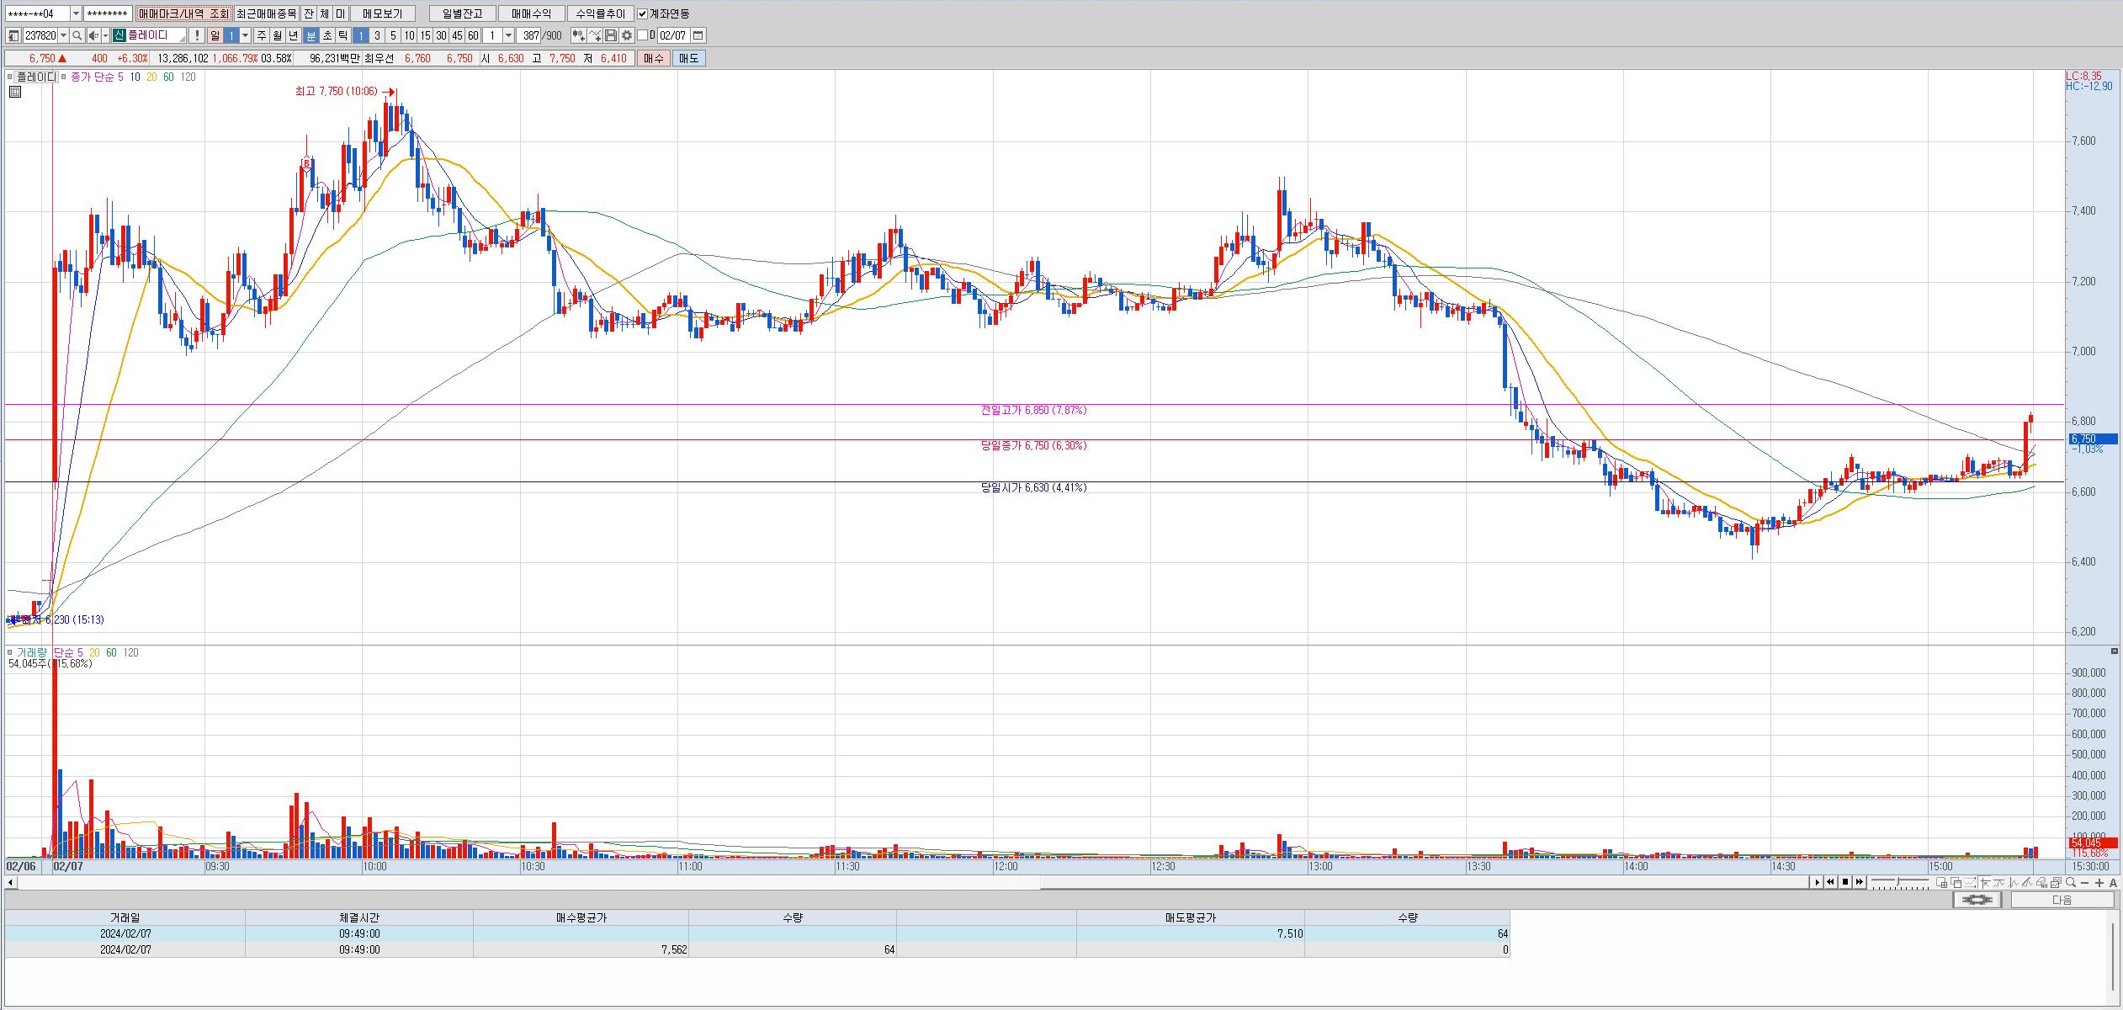Expand the minute interval value dropdown
The image size is (2123, 1010).
[508, 35]
